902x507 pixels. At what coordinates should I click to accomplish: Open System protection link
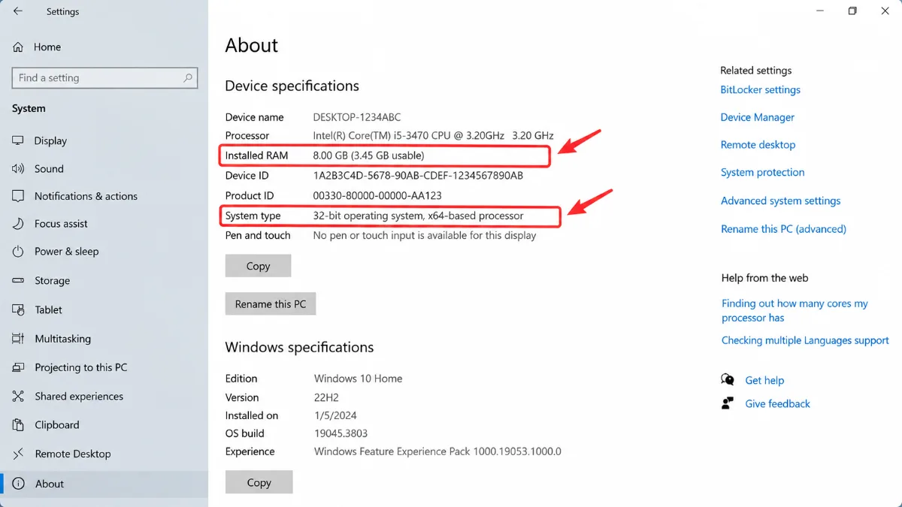point(762,172)
